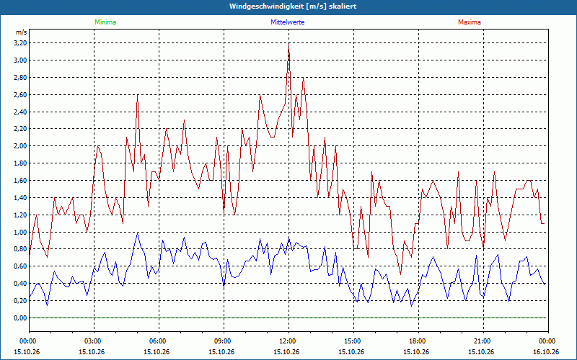Click the 18:00 time label
The height and width of the screenshot is (360, 577).
click(418, 341)
